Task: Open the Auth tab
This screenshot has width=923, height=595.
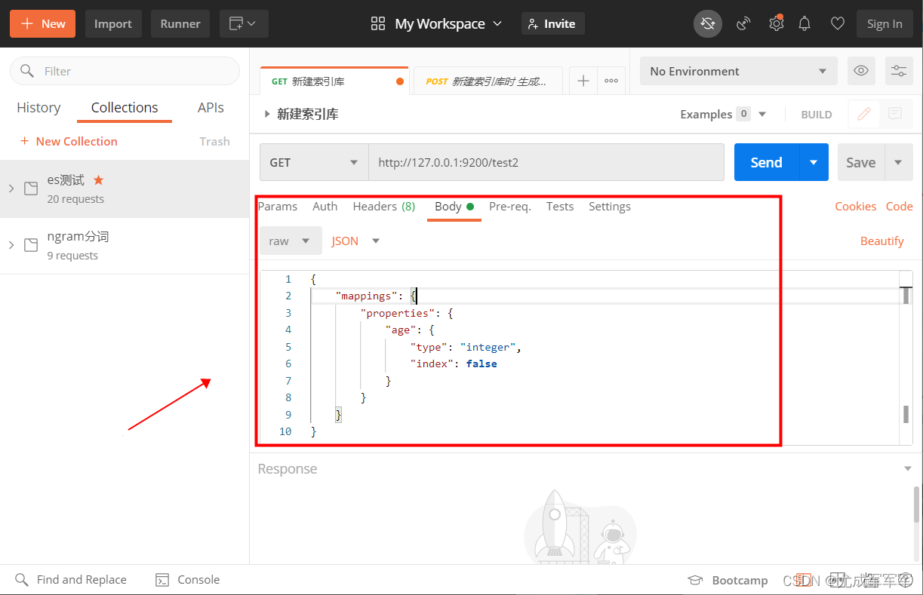Action: pyautogui.click(x=325, y=206)
